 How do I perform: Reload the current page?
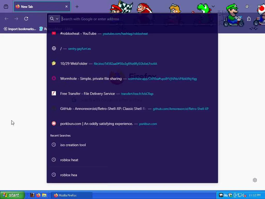(x=26, y=19)
